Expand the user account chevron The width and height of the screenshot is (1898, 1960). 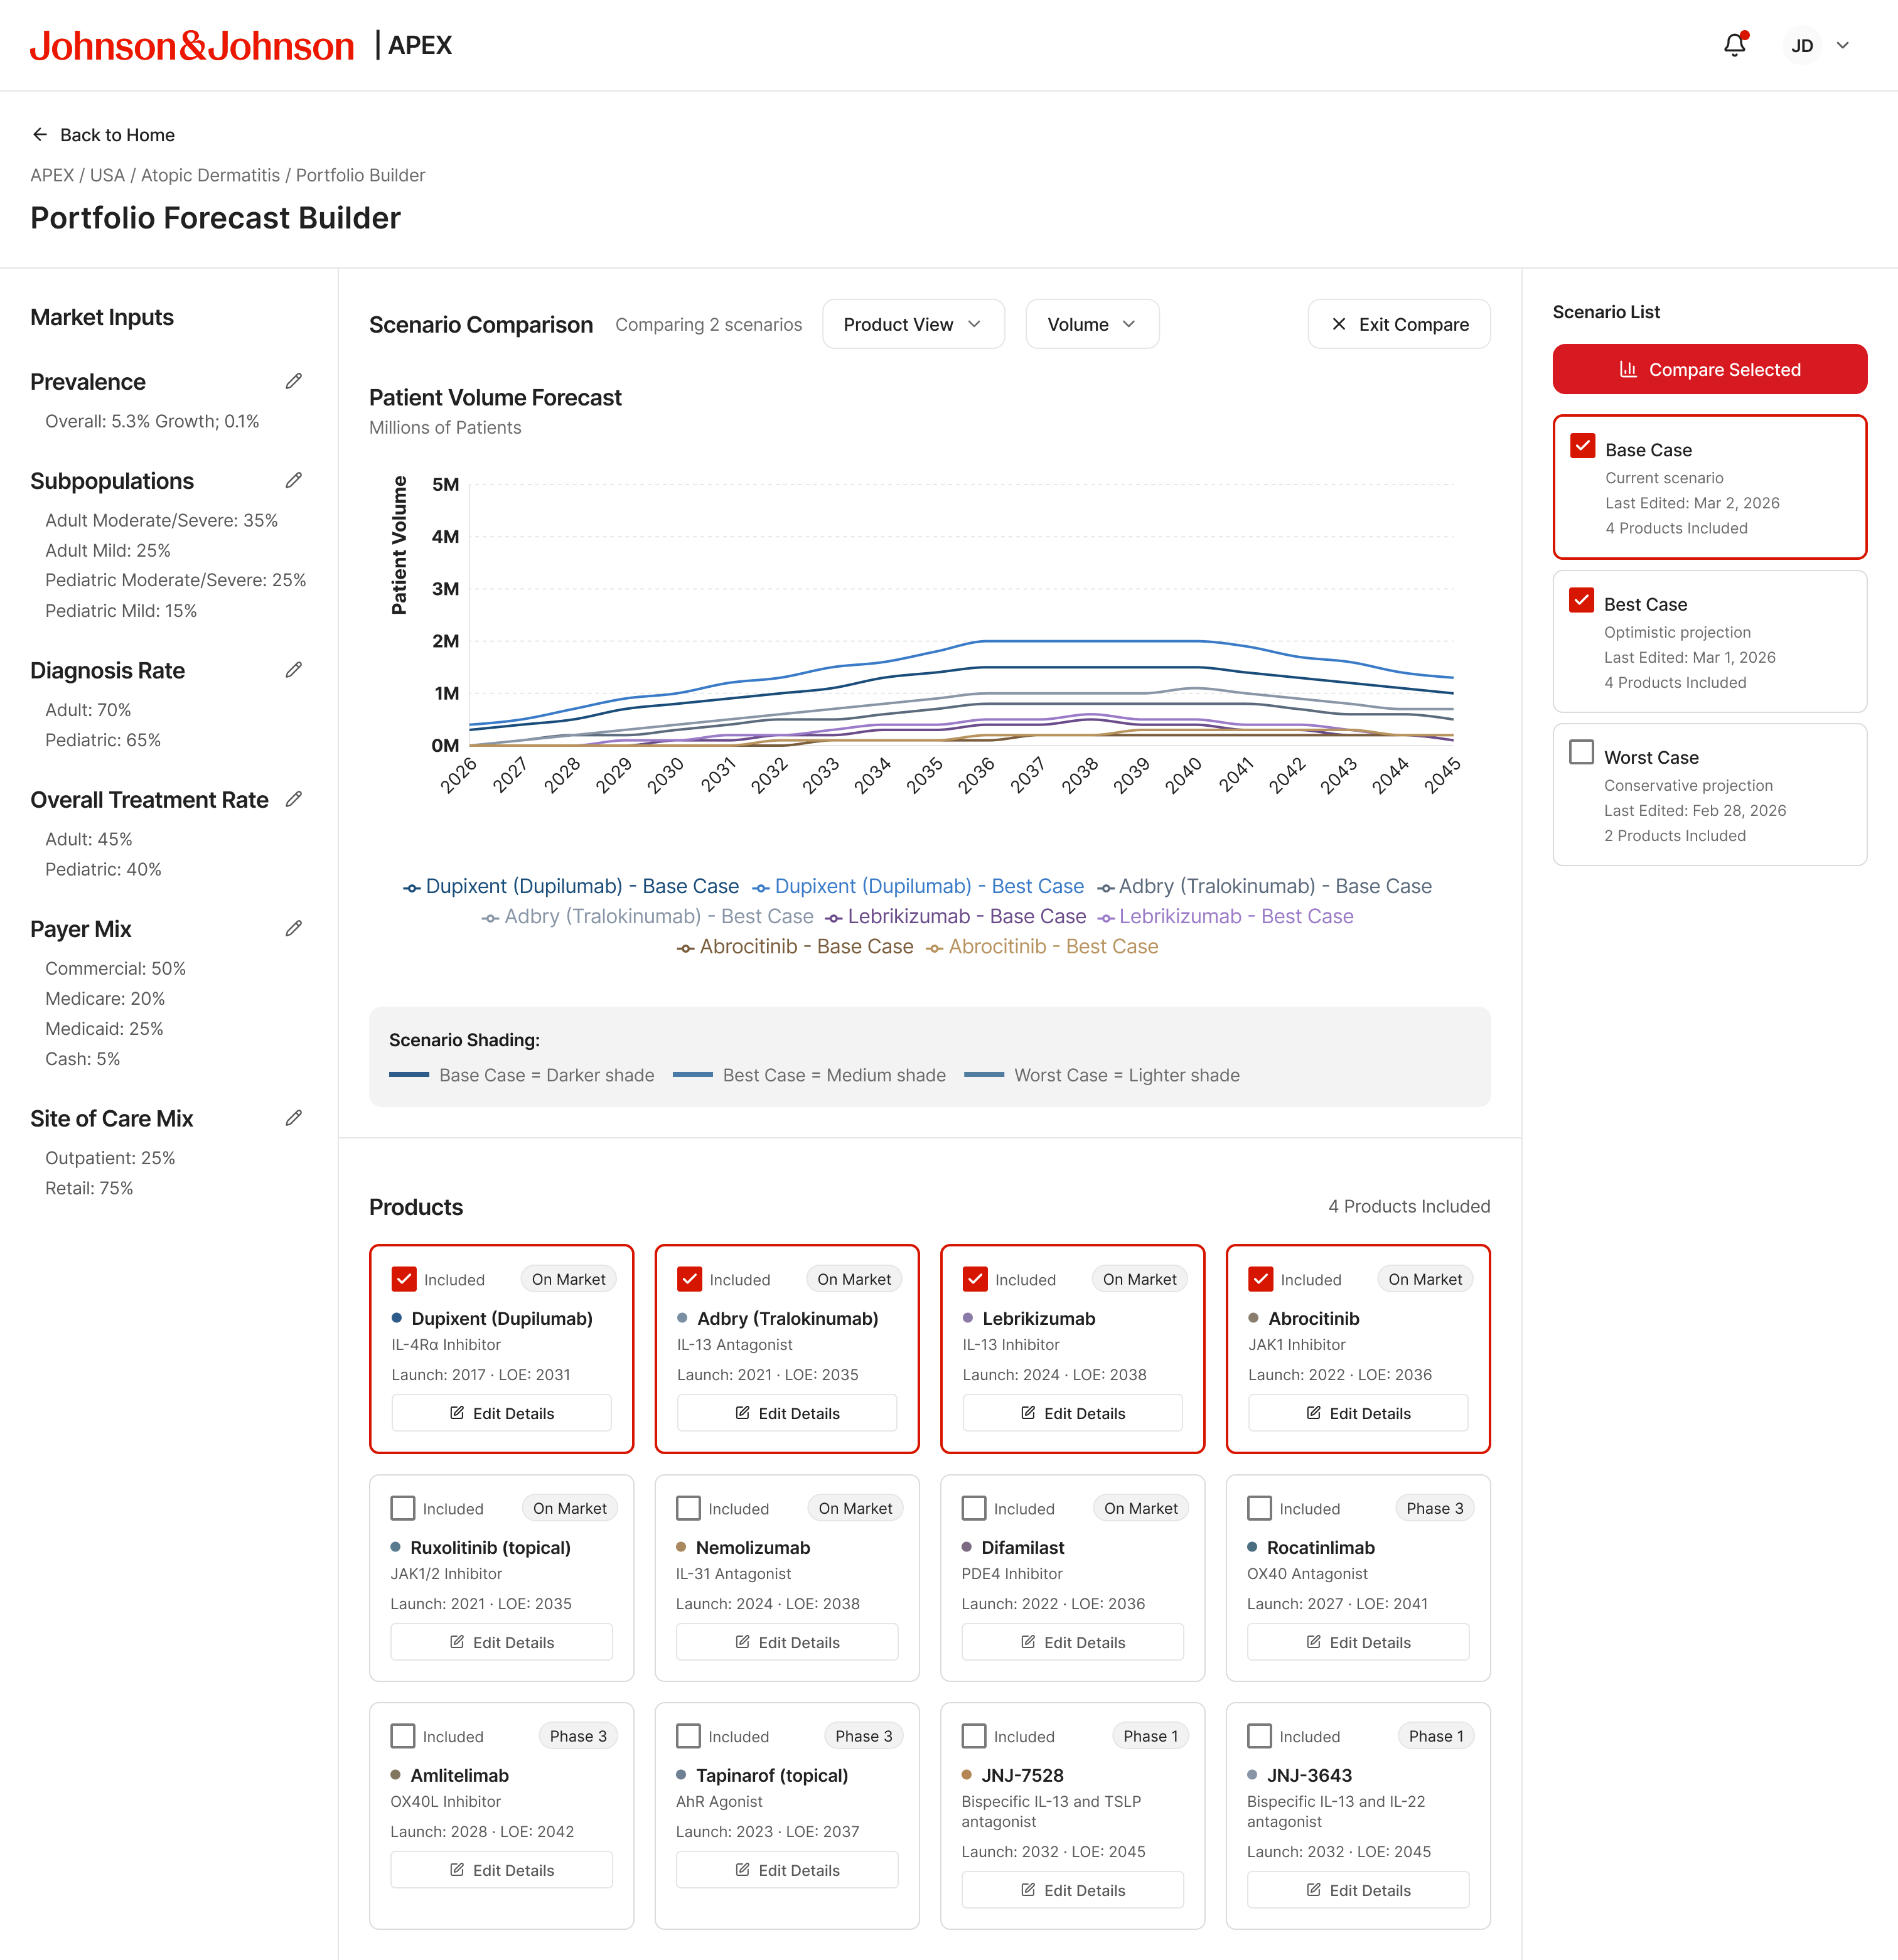coord(1843,45)
